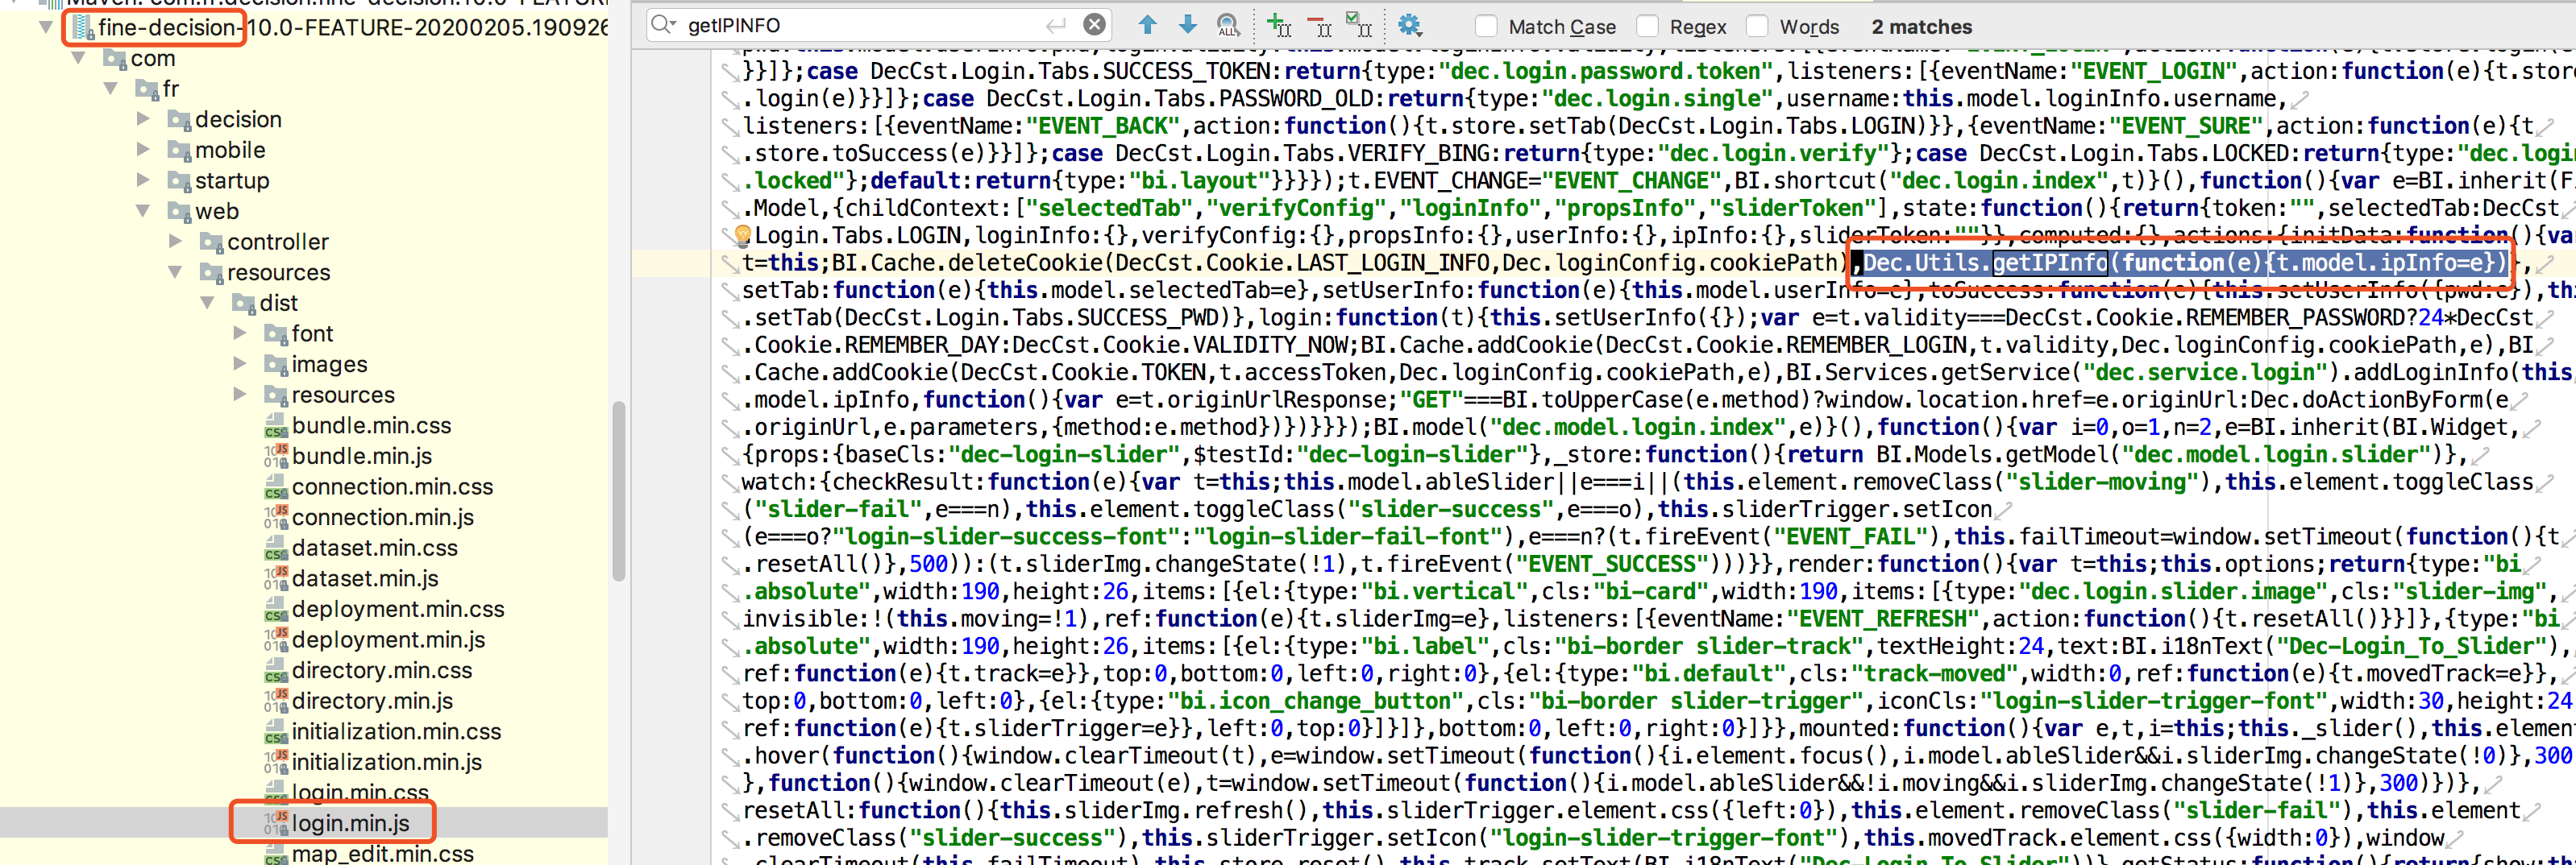Image resolution: width=2576 pixels, height=865 pixels.
Task: Expand the controller package node
Action: coord(175,242)
